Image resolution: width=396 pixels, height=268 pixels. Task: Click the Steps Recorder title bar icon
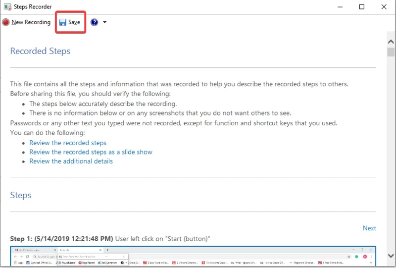tap(7, 7)
